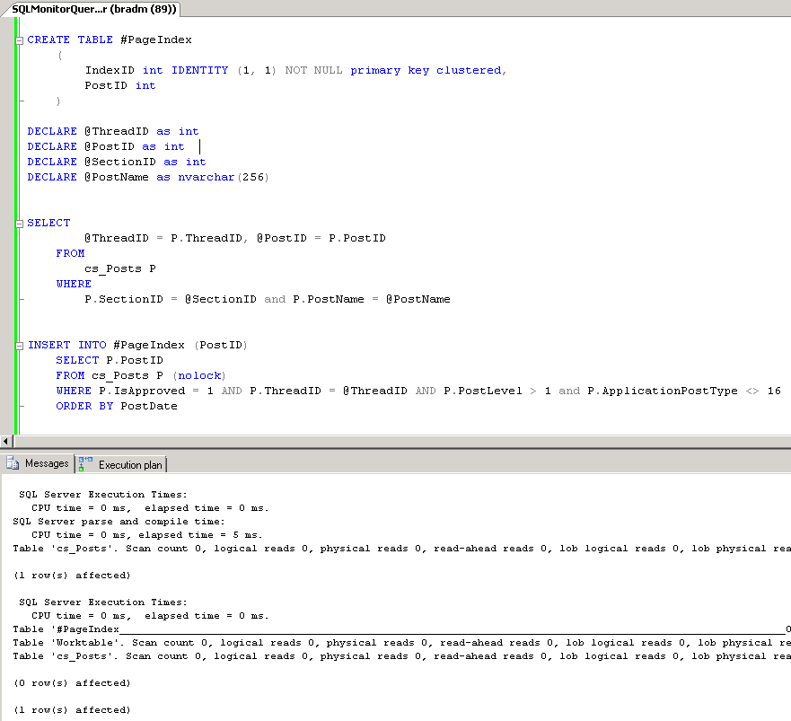Click nvarchar(256) in the @PostName declaration
Image resolution: width=791 pixels, height=721 pixels.
224,177
